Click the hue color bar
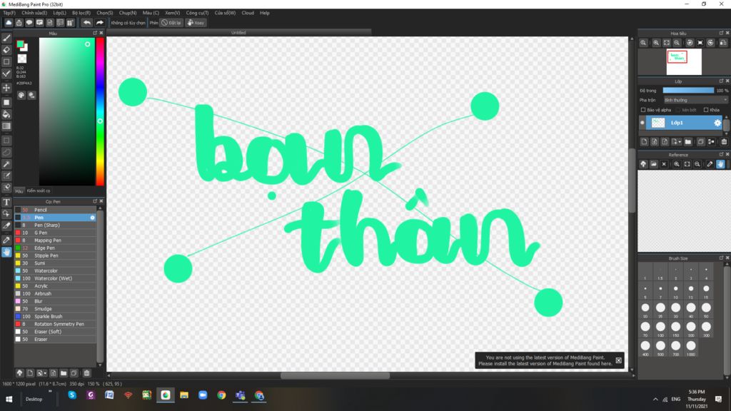 coord(100,112)
